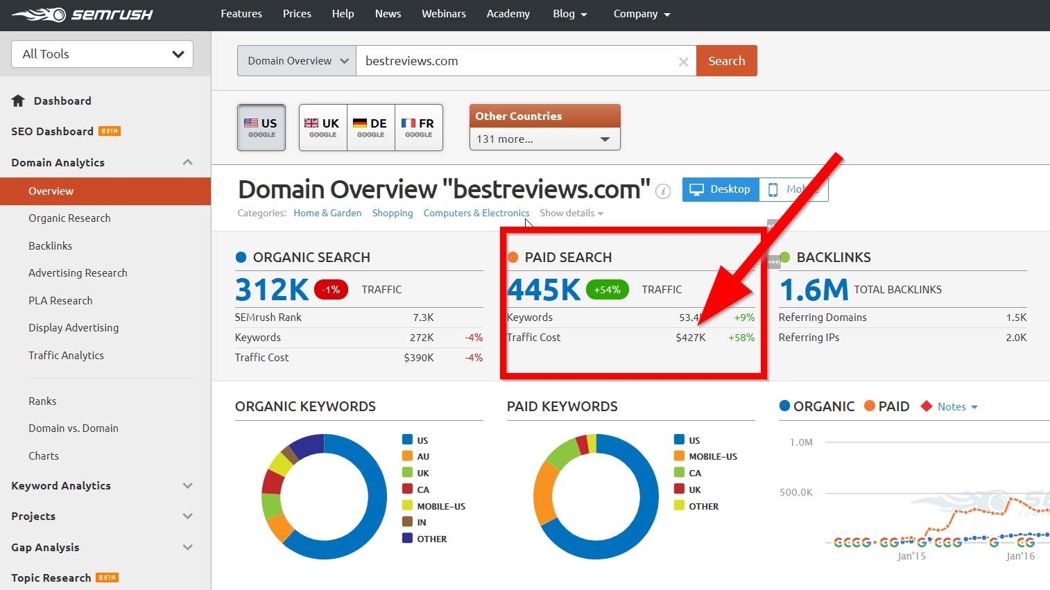The width and height of the screenshot is (1050, 590).
Task: Select the US Google database
Action: point(261,128)
